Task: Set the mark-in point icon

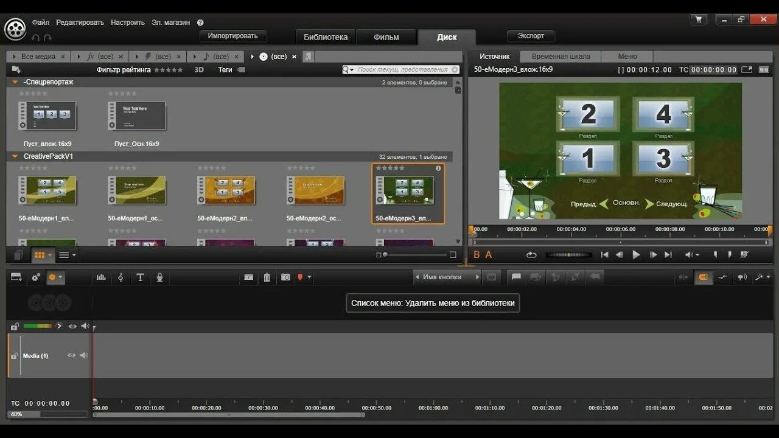Action: pyautogui.click(x=716, y=255)
